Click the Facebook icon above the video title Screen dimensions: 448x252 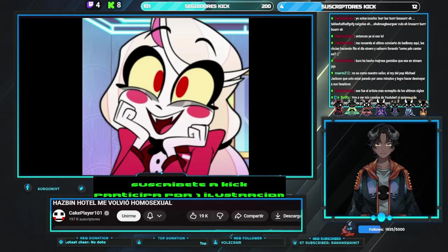(28, 188)
